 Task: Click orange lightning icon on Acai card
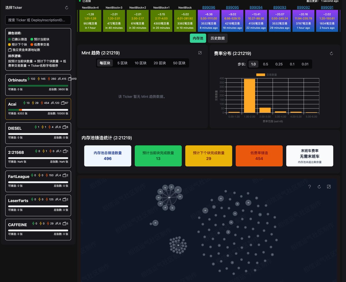pyautogui.click(x=42, y=103)
